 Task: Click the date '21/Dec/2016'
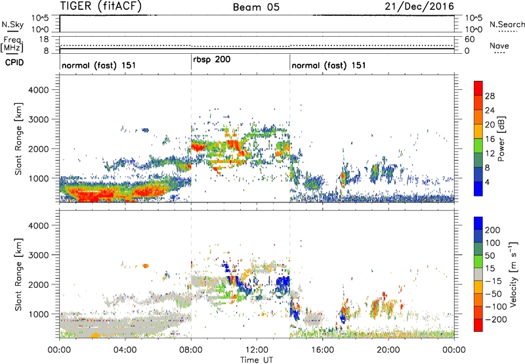click(419, 6)
